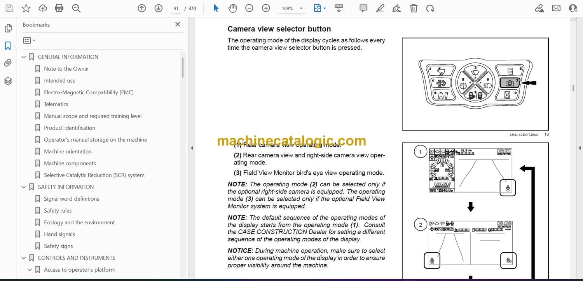Close the Bookmarks panel
This screenshot has height=281, width=583.
178,24
